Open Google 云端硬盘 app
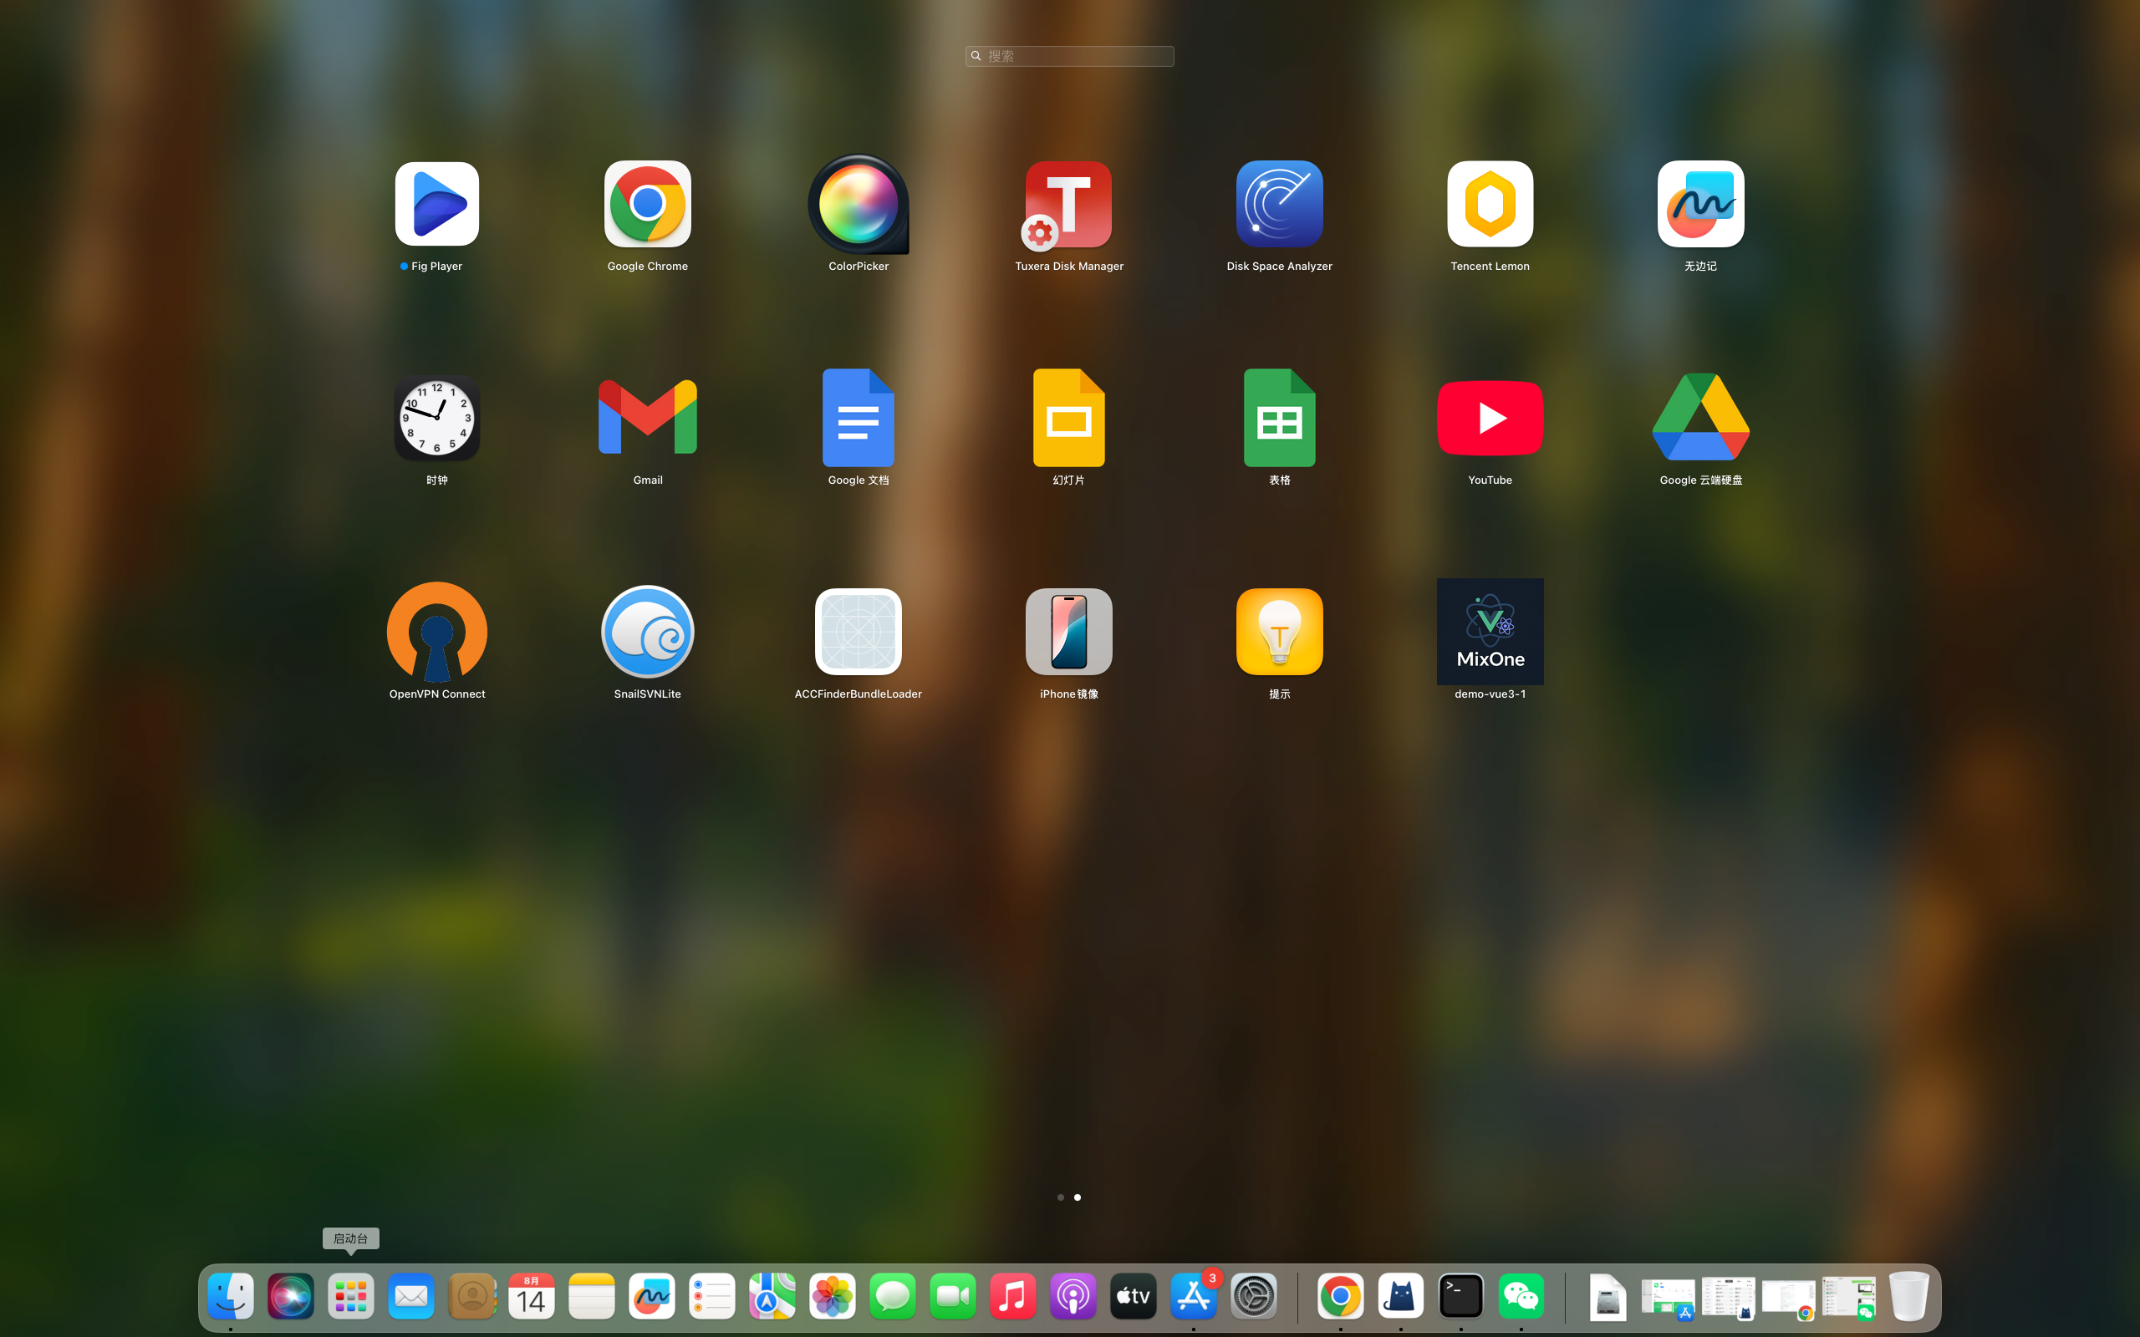 (1700, 419)
